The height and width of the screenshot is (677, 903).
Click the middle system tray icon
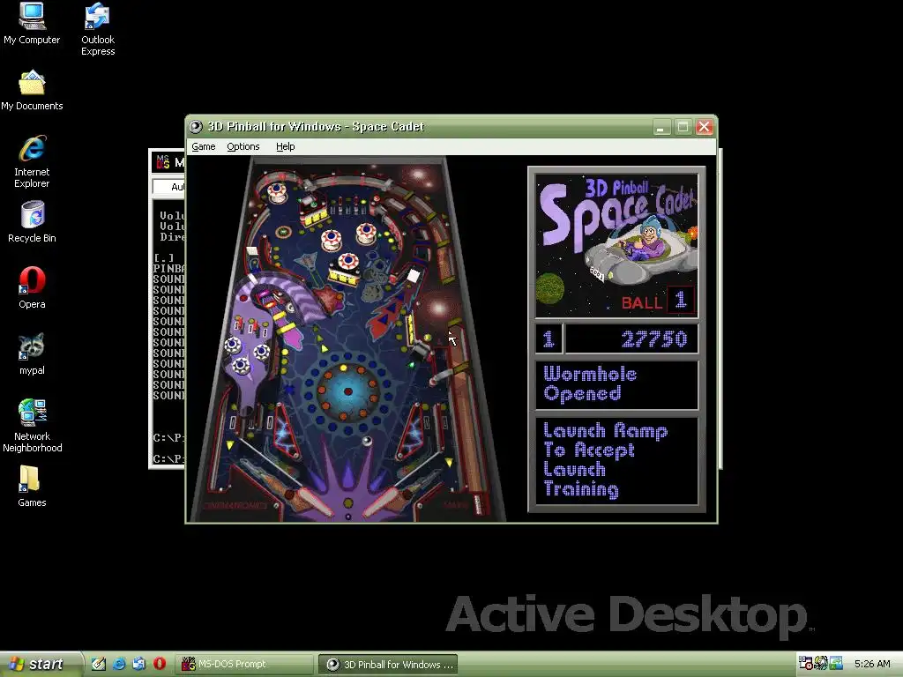(821, 663)
